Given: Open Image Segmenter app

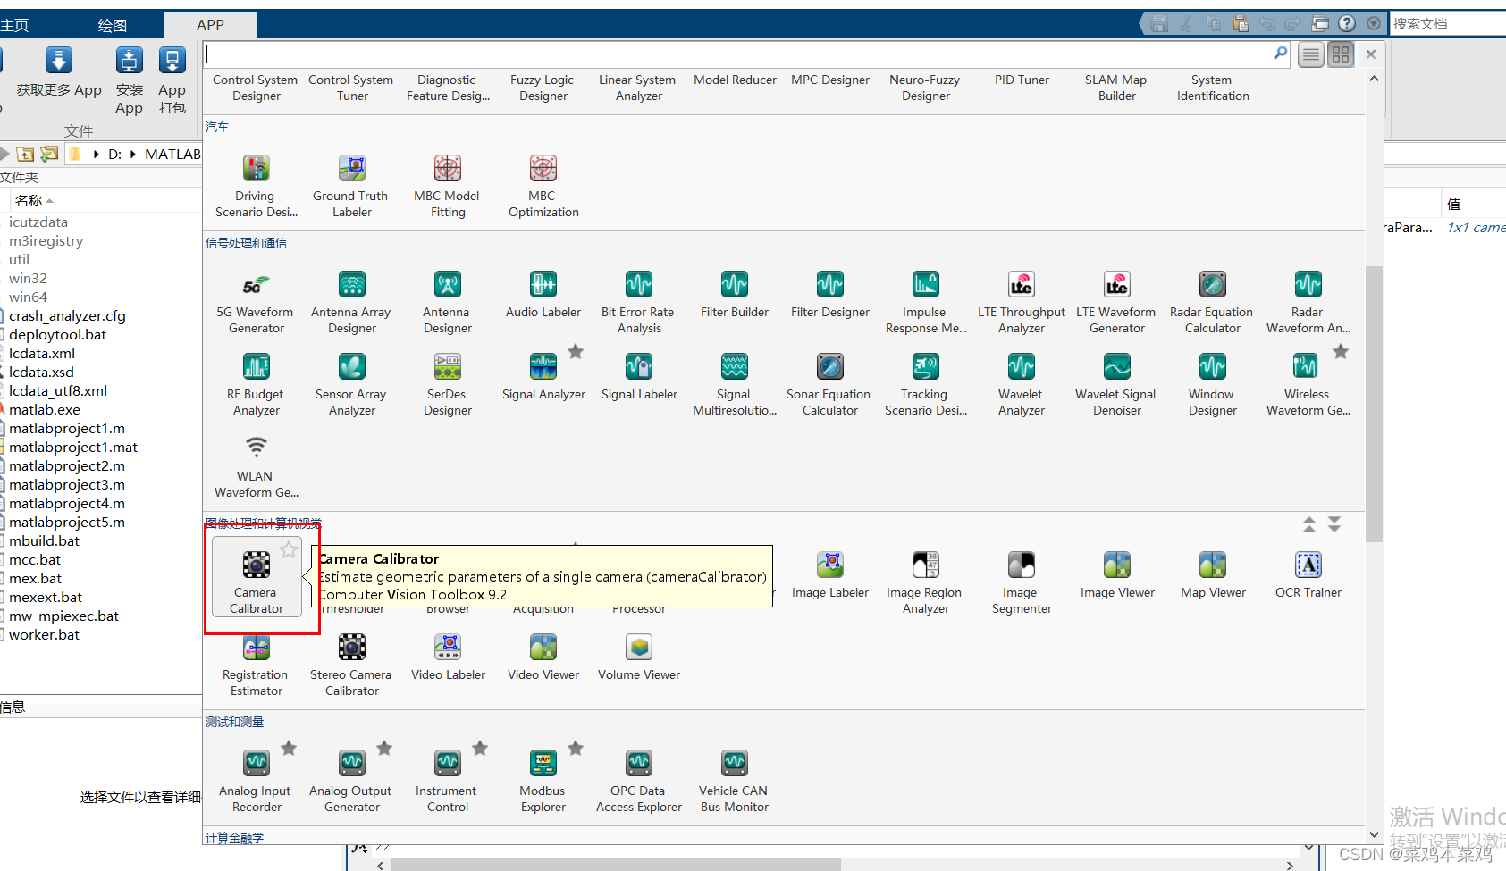Looking at the screenshot, I should [1022, 582].
